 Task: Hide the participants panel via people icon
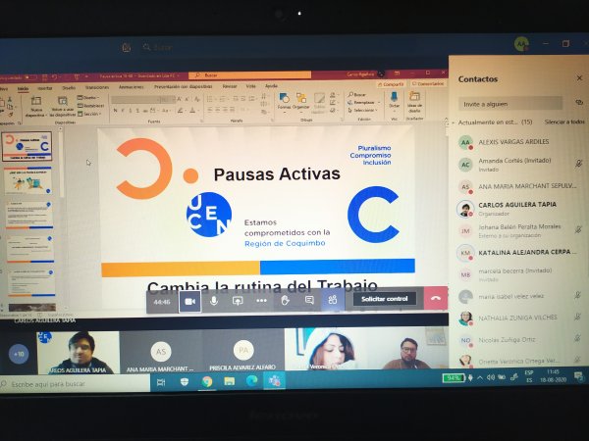point(334,300)
